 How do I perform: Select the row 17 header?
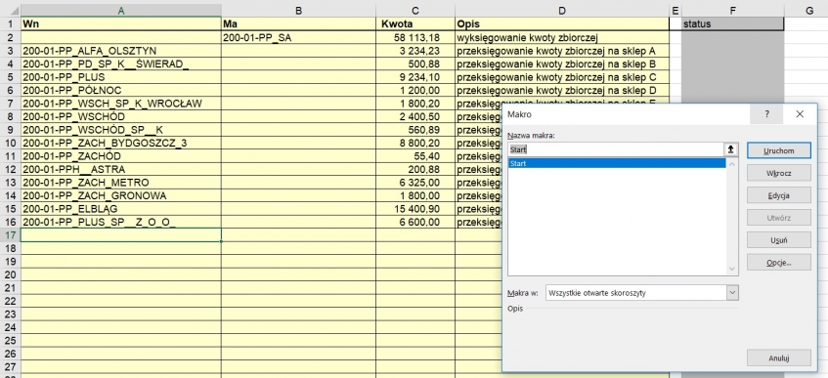[10, 235]
